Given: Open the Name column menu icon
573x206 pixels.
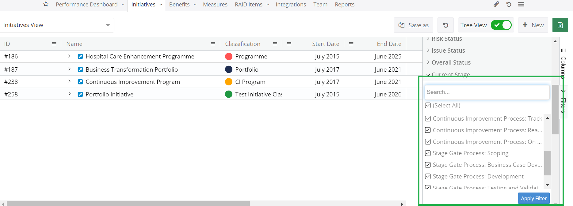Looking at the screenshot, I should click(x=213, y=44).
